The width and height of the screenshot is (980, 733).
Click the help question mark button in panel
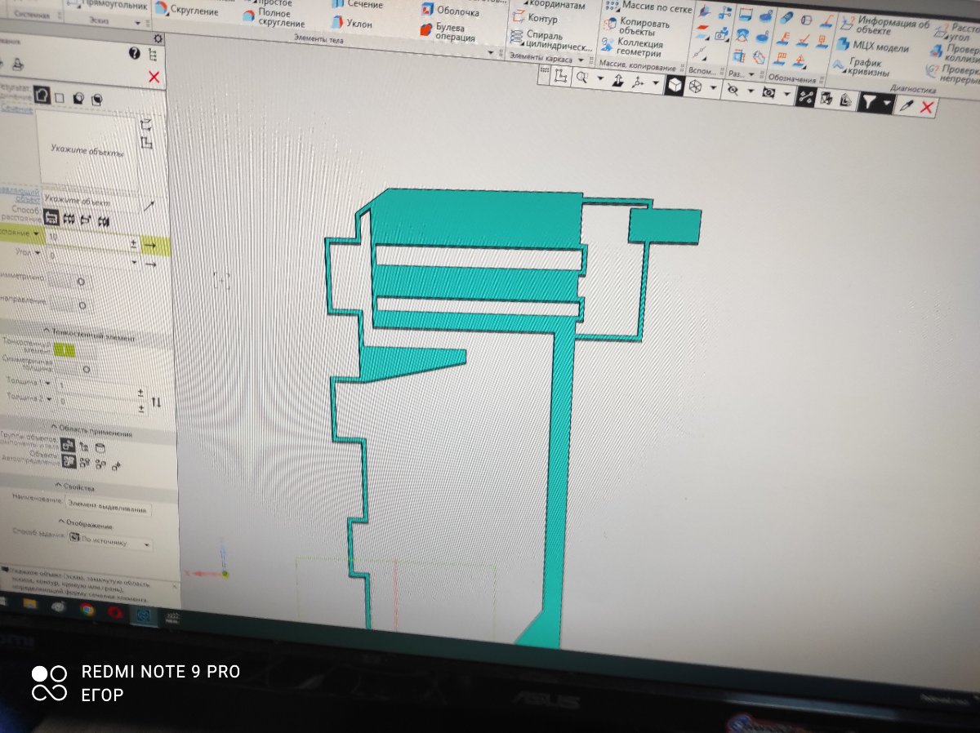(135, 54)
